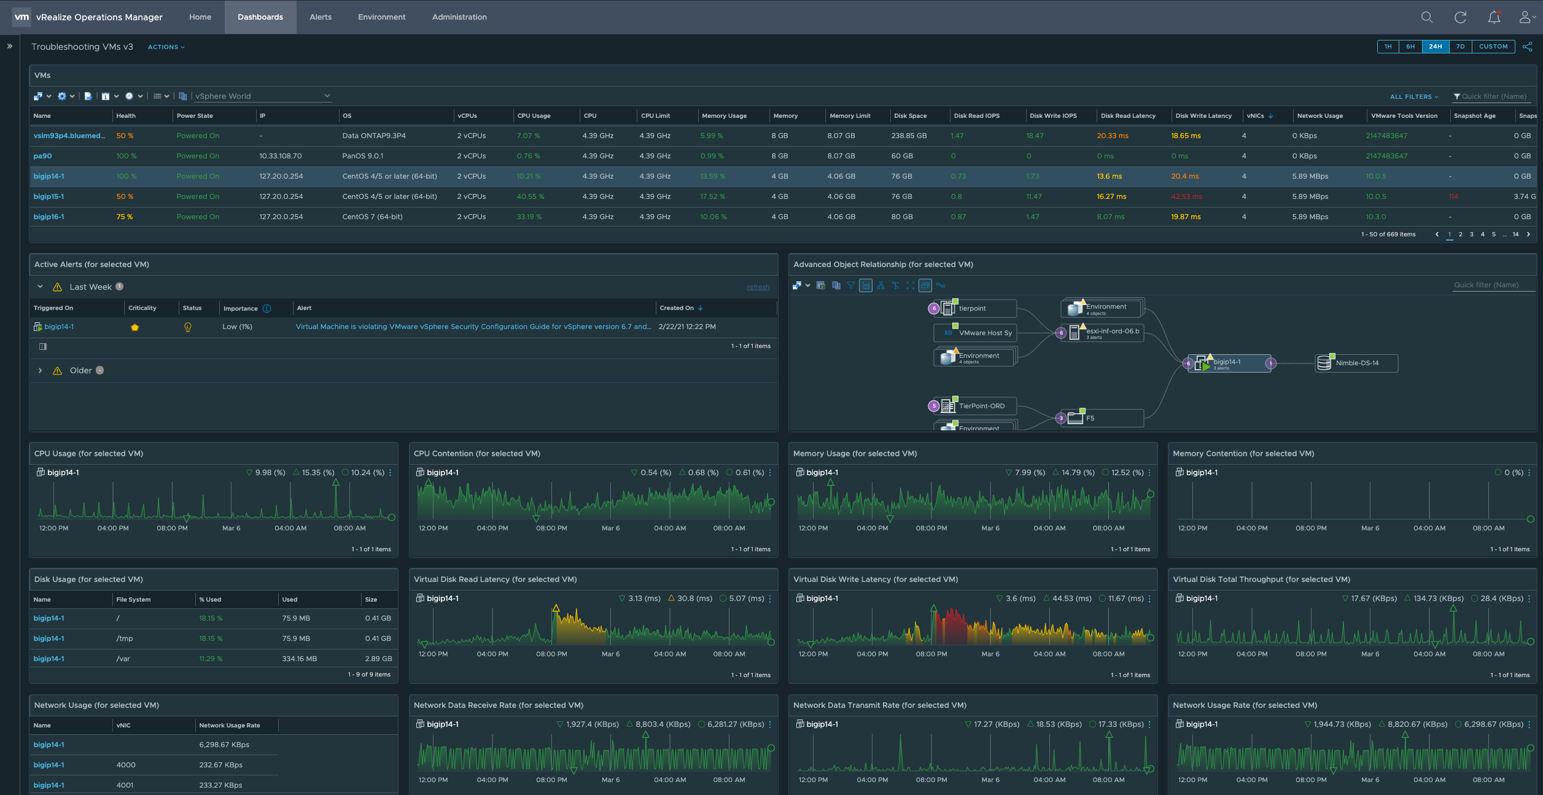Open the global search magnifier

[x=1426, y=17]
